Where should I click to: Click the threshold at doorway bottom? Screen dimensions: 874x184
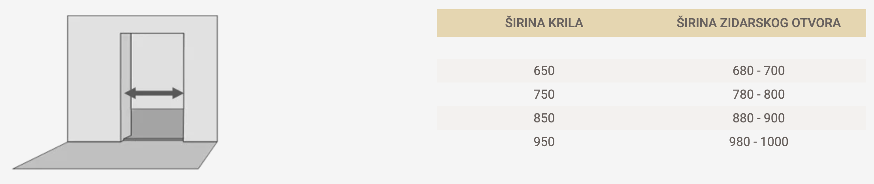pos(153,139)
